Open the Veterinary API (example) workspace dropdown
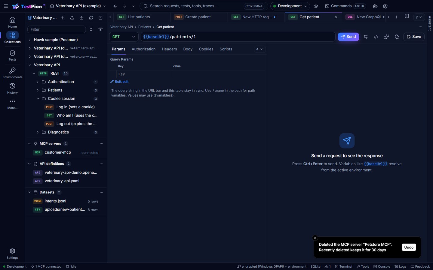 (78, 6)
